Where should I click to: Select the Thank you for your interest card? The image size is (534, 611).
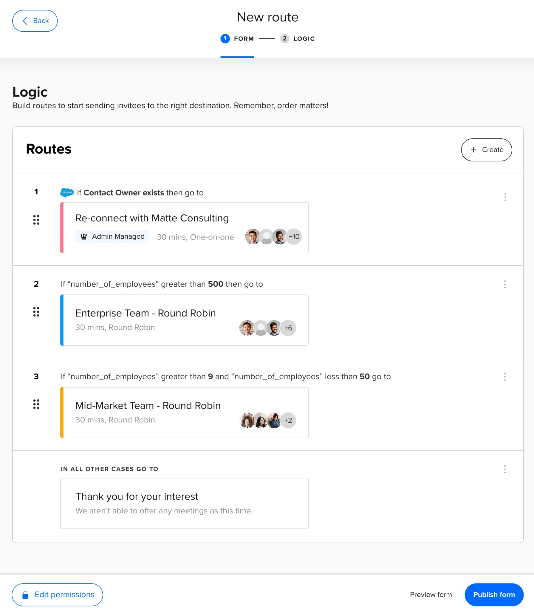[184, 503]
